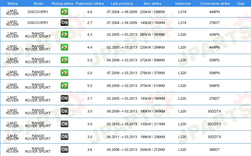Click production years 04.2006 -> 03.2013

click(122, 150)
